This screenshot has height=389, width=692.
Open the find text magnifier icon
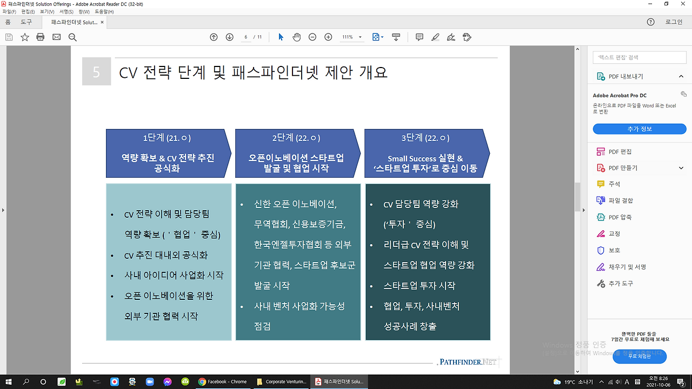coord(72,37)
